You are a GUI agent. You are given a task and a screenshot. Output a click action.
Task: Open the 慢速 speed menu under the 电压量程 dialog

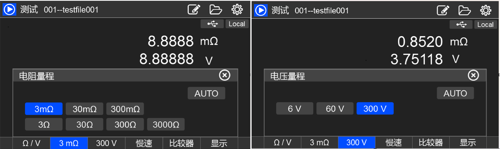(x=393, y=143)
